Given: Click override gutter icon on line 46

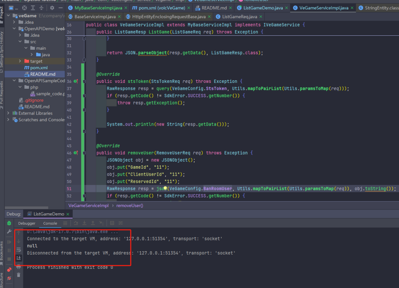Looking at the screenshot, I should [x=76, y=153].
